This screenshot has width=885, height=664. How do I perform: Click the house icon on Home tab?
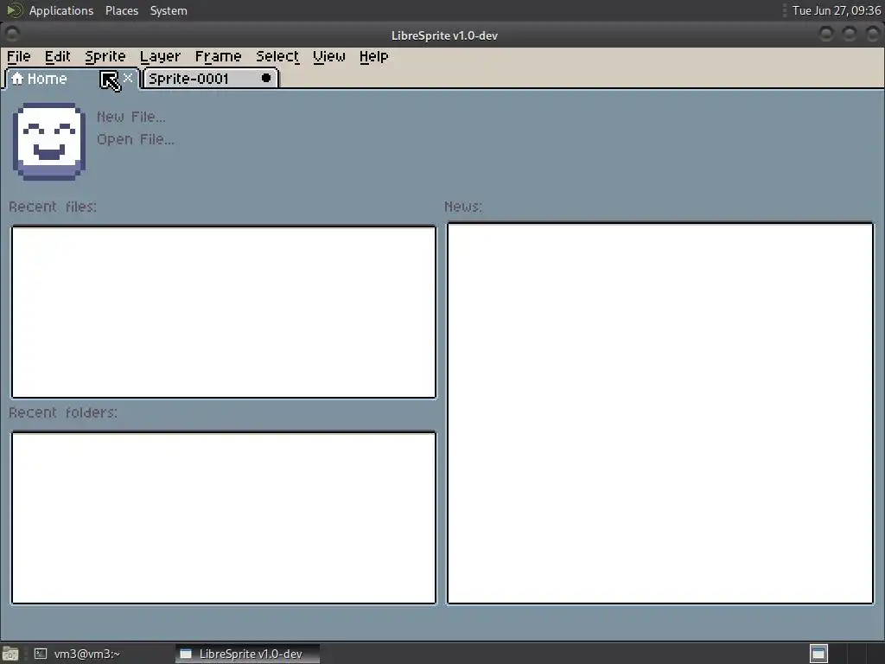(17, 78)
